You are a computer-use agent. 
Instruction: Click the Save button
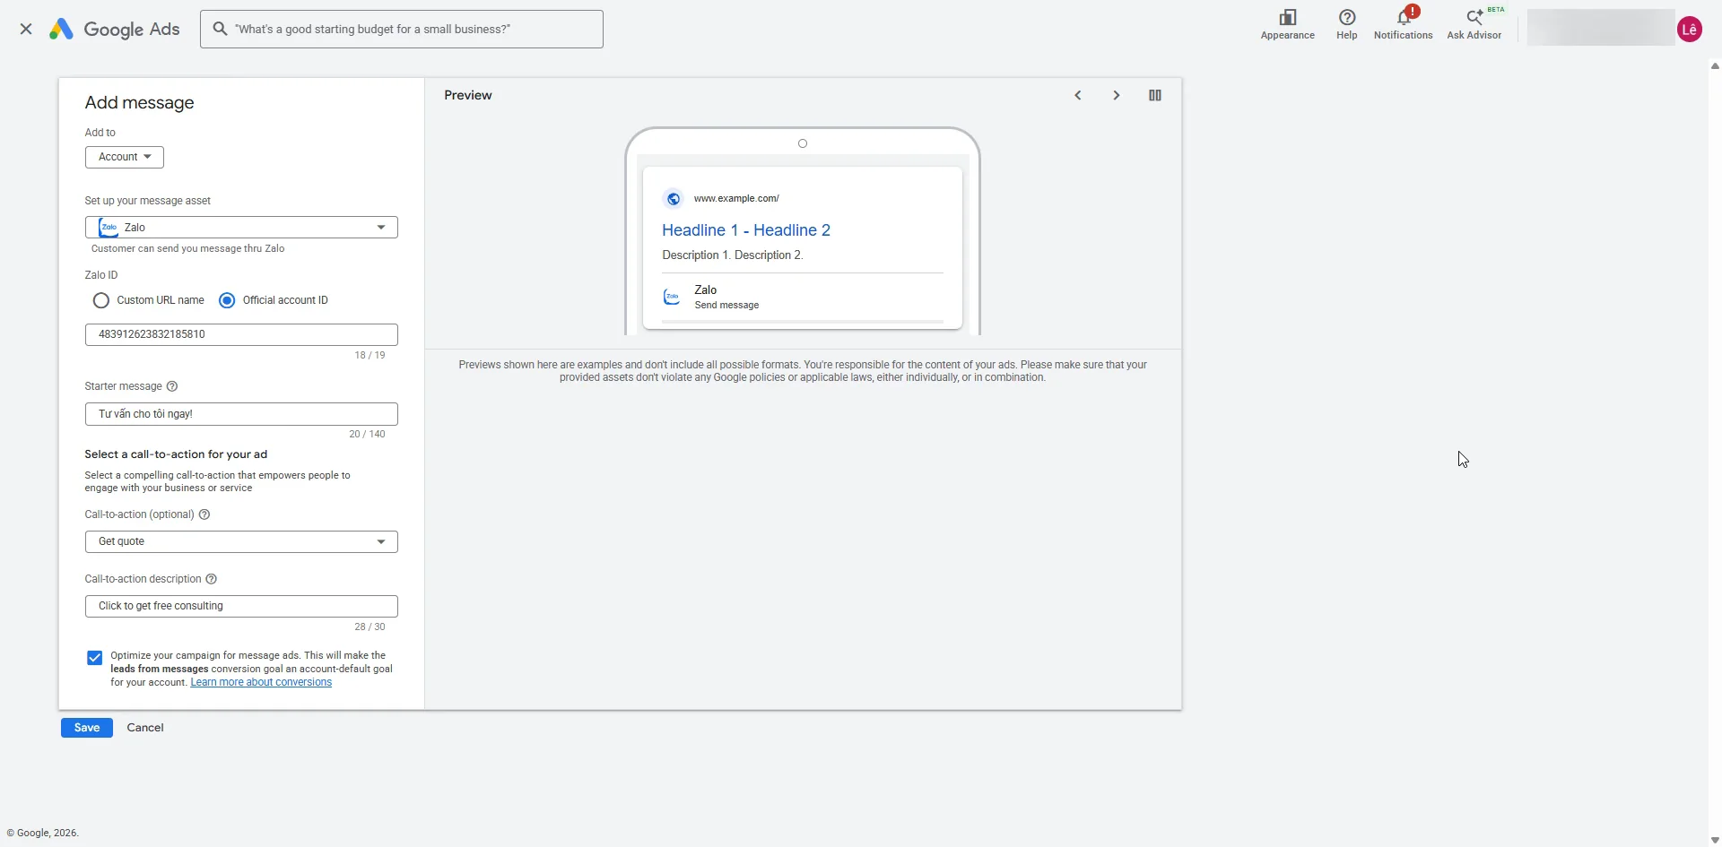point(87,728)
